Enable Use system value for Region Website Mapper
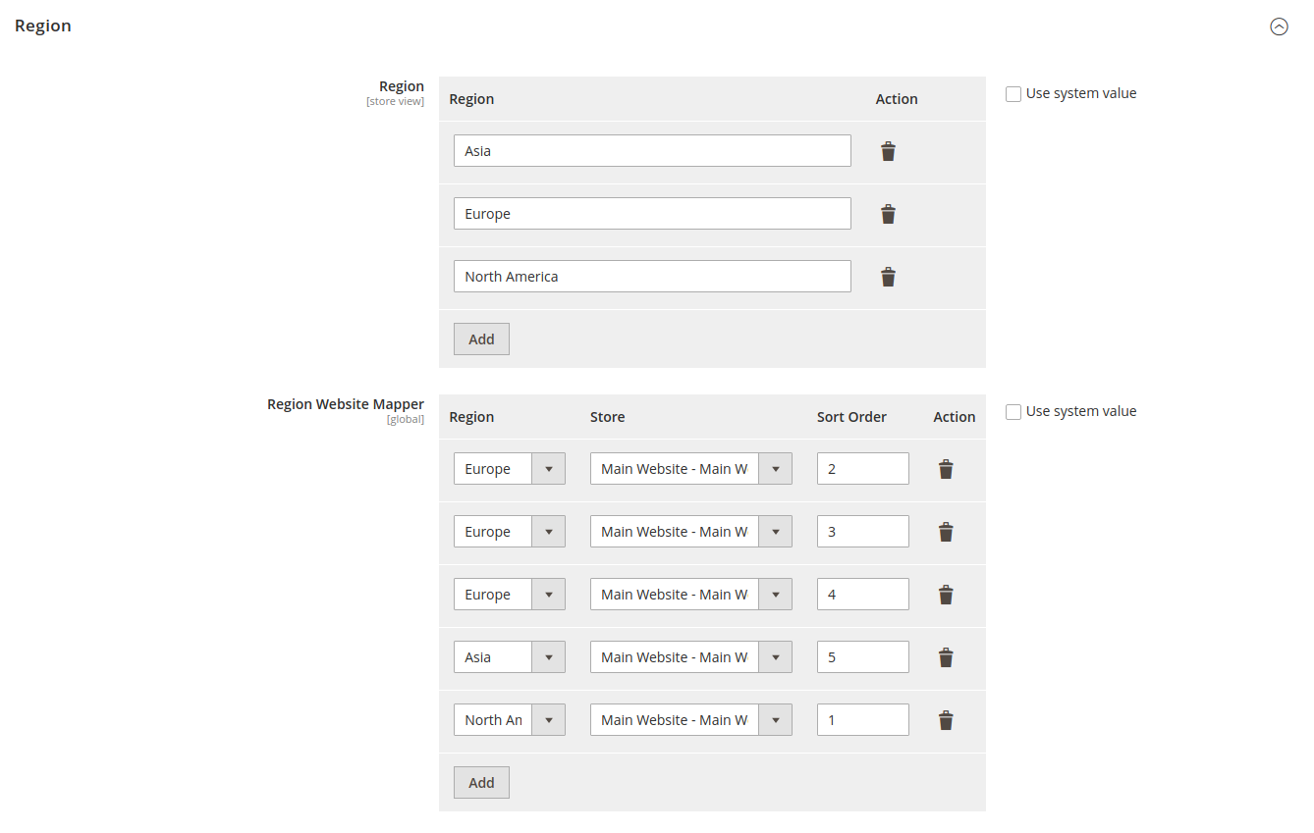This screenshot has height=833, width=1314. [x=1013, y=412]
